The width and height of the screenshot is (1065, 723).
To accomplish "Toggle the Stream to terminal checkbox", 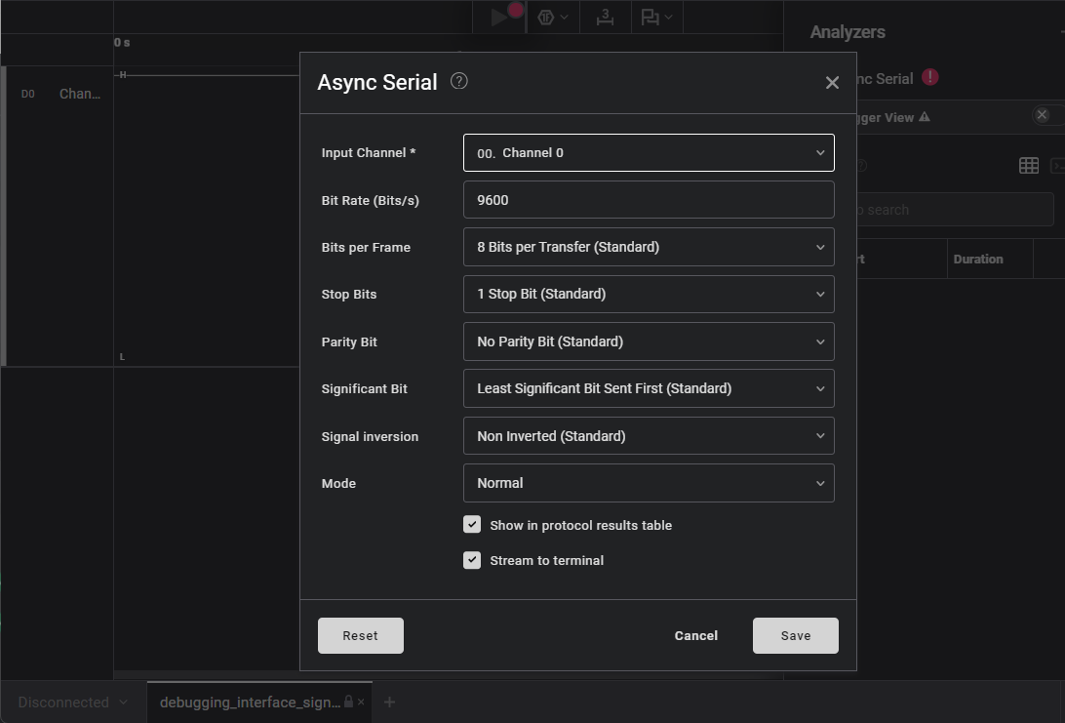I will (x=472, y=560).
